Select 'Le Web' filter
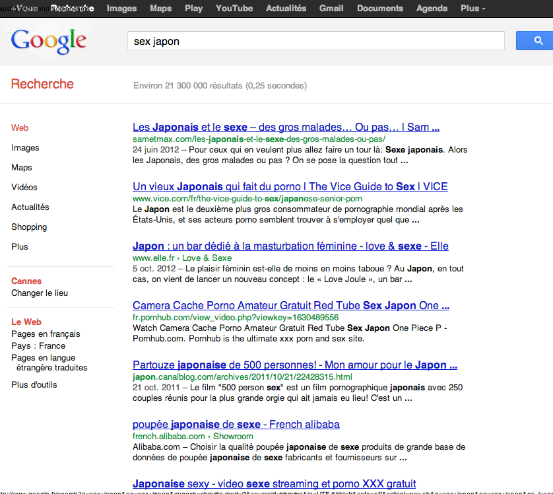This screenshot has width=553, height=494. tap(26, 322)
